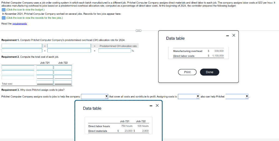The width and height of the screenshot is (279, 141).
Task: Close the budget Data table dialog
Action: tap(234, 35)
